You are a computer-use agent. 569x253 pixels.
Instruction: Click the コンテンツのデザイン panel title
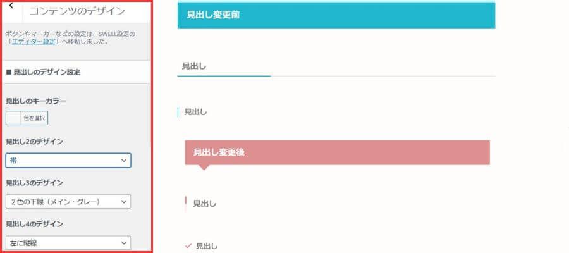coord(77,11)
